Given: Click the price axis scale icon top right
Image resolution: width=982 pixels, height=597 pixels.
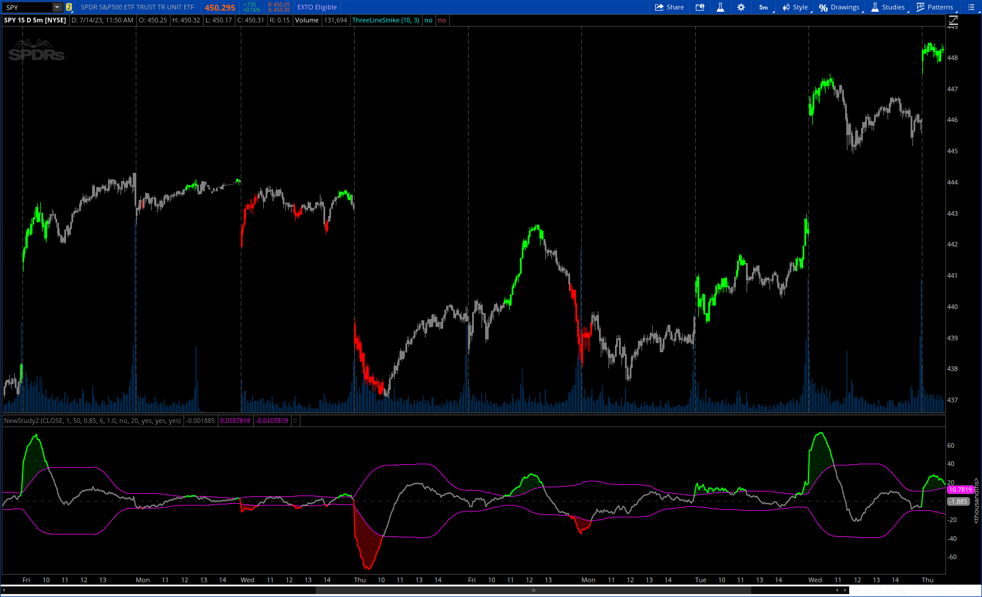Looking at the screenshot, I should (x=953, y=20).
